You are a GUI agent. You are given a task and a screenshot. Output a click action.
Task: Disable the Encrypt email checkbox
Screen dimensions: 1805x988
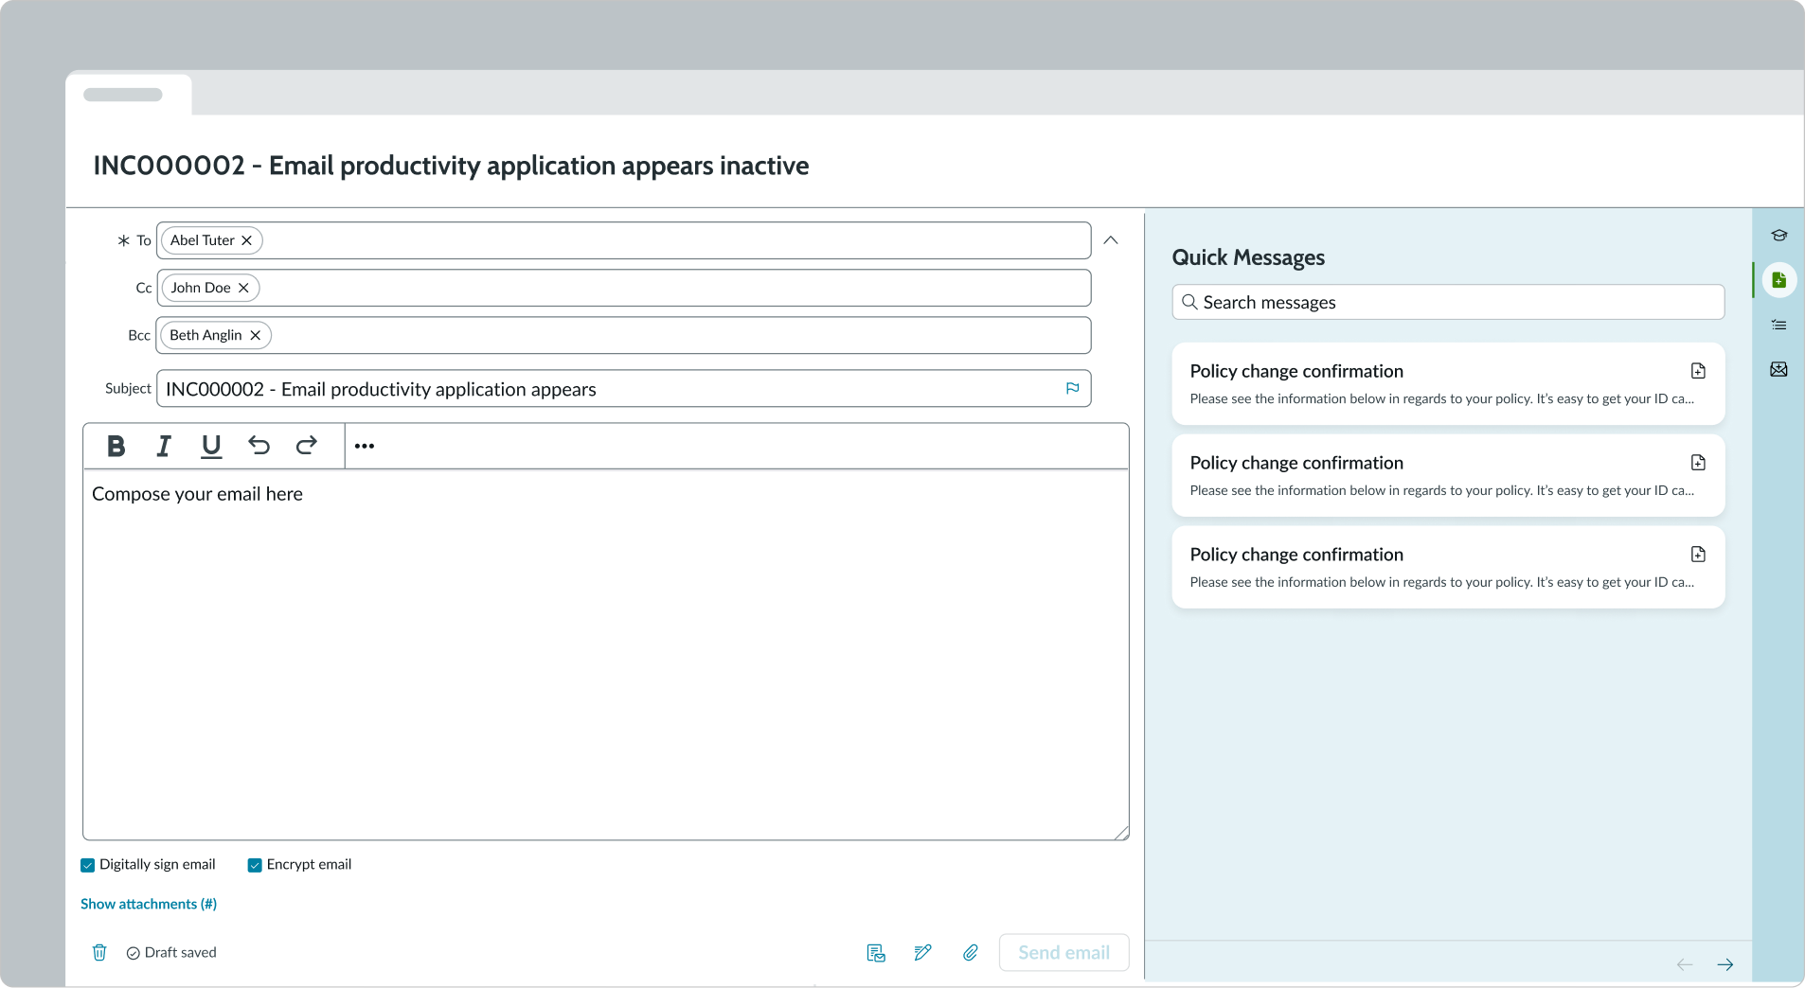pyautogui.click(x=255, y=865)
